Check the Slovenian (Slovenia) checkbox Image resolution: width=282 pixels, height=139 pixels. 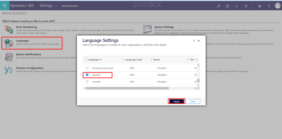[x=87, y=68]
